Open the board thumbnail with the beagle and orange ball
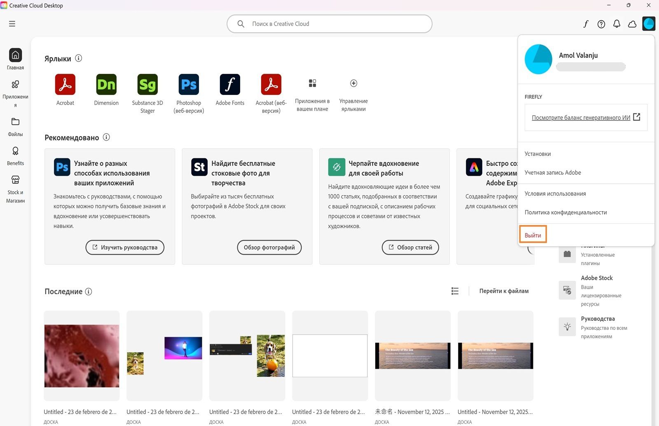 (x=247, y=355)
